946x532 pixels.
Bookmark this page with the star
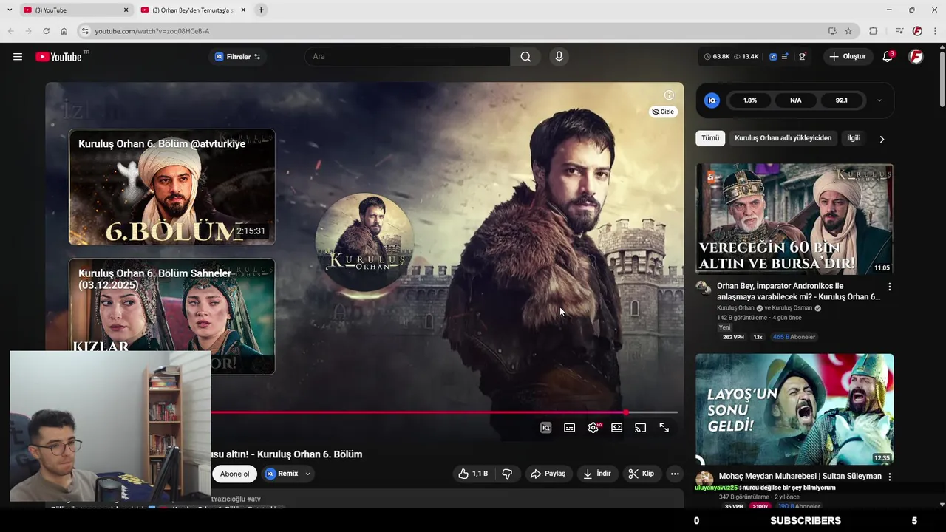[848, 31]
